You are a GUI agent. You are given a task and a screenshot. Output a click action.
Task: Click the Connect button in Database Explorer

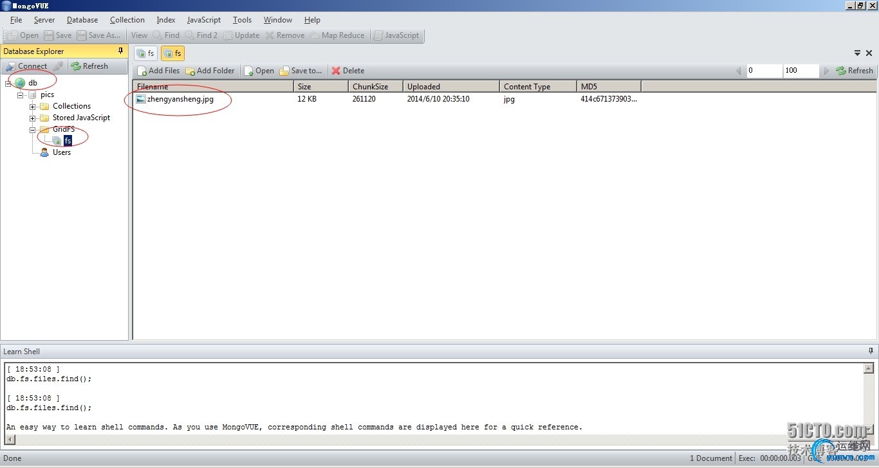(26, 66)
